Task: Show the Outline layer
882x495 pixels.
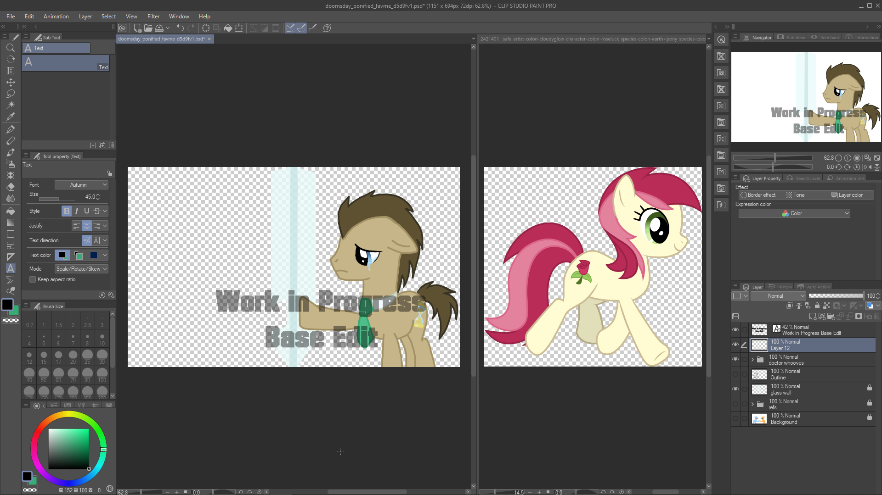Action: coord(735,374)
